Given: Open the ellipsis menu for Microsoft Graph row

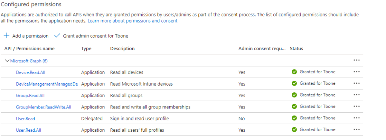Looking at the screenshot, I should pyautogui.click(x=357, y=60).
